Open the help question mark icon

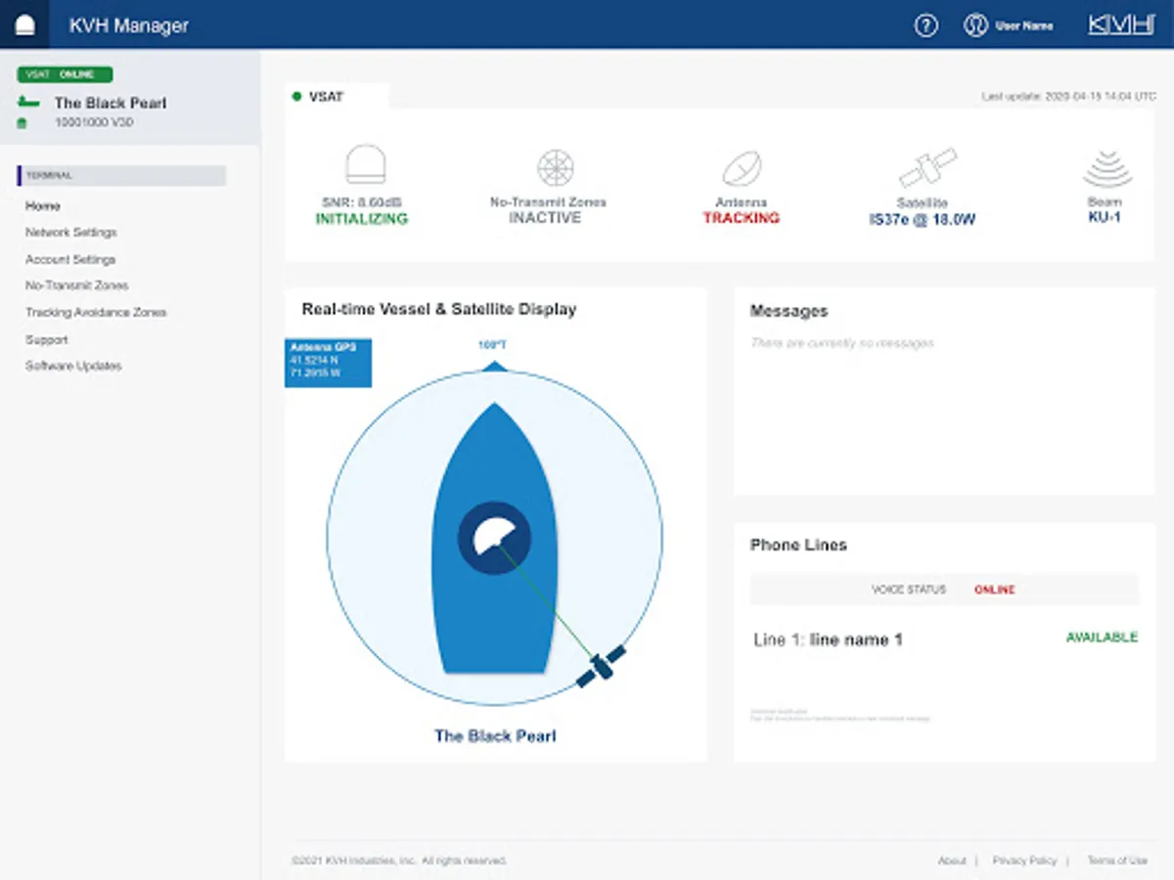[926, 25]
